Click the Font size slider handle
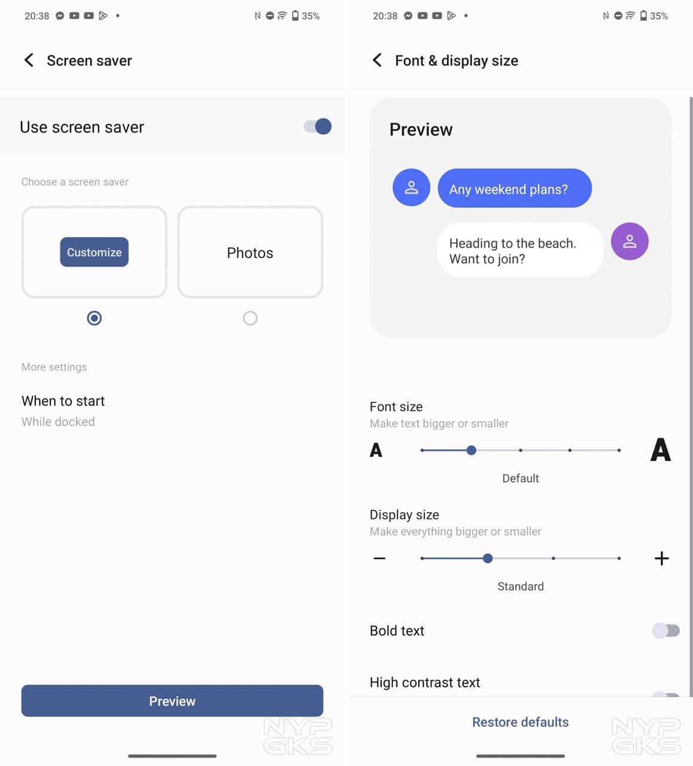 point(472,450)
